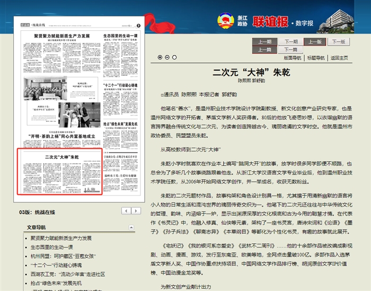Click subheading 从高校教师到二次元"大神"

191,149
